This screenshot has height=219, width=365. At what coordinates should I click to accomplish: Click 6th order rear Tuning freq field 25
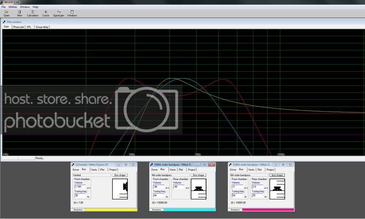tap(257, 196)
